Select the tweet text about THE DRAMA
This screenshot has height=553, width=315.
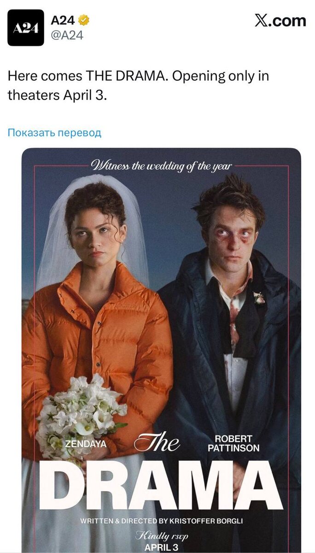point(138,86)
